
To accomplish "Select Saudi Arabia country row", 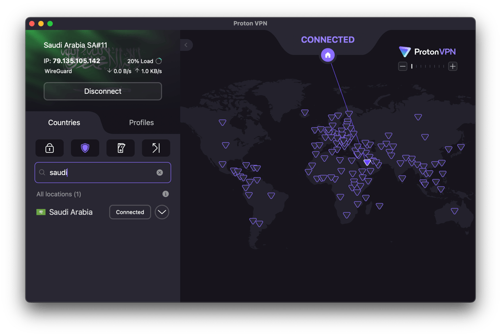I will (x=103, y=212).
